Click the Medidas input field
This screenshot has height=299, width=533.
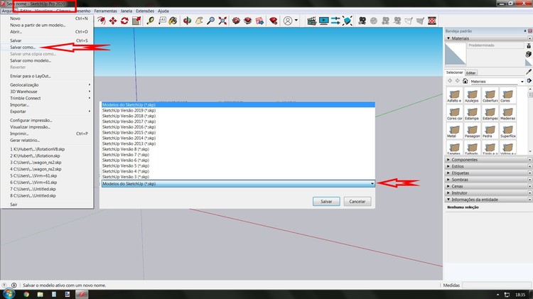(496, 286)
